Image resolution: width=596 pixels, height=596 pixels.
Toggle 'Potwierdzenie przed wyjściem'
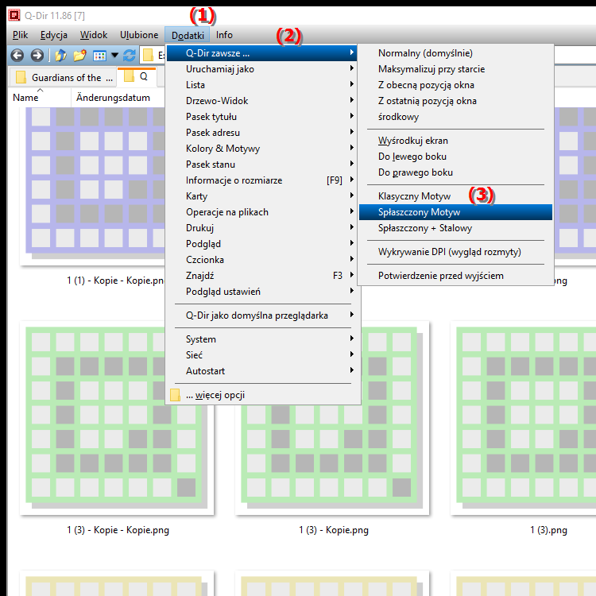[455, 276]
